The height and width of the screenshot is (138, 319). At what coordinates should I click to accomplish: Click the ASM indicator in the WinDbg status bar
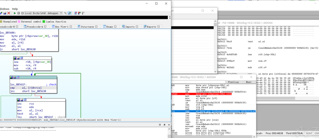[309, 133]
